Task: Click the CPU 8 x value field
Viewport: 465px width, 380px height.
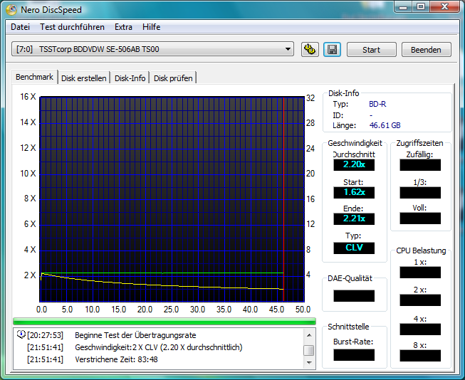Action: (420, 355)
